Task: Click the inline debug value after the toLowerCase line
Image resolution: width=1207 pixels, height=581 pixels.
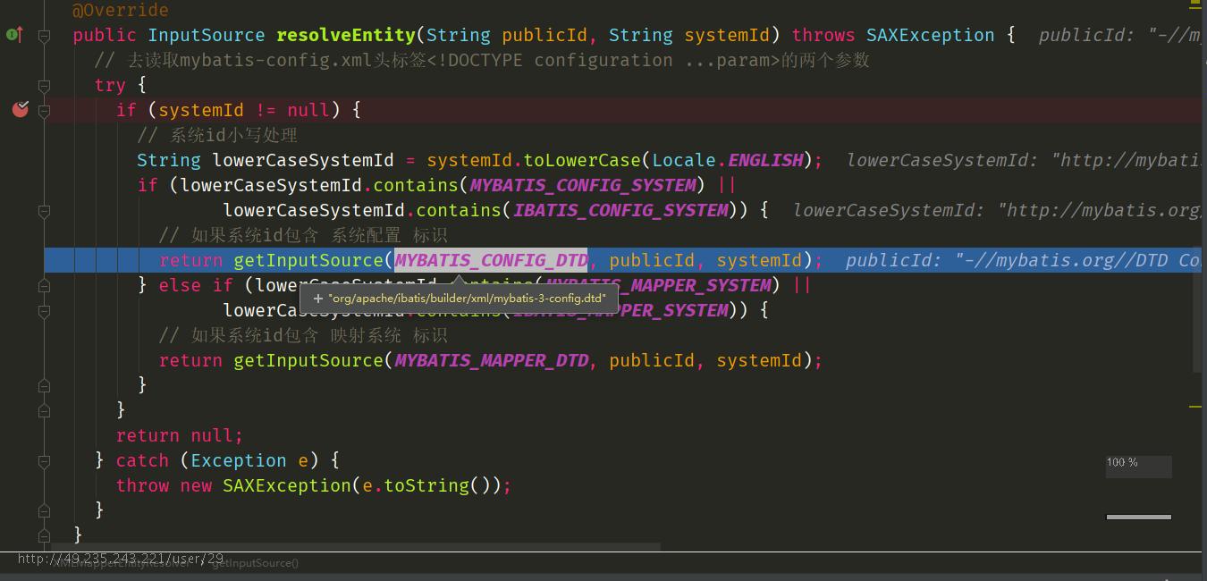Action: click(x=1024, y=160)
